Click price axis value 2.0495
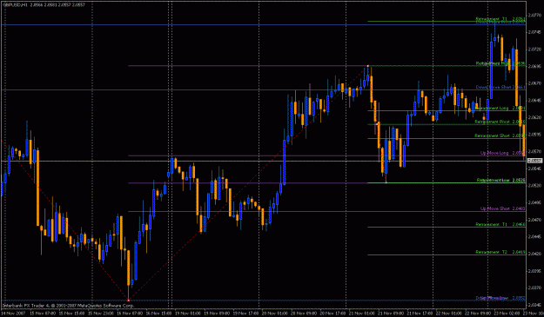Screen dimensions: 544x317 pyautogui.click(x=534, y=202)
